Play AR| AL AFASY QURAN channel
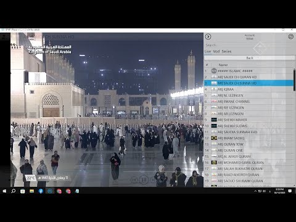This screenshot has height=222, width=296. tap(249, 157)
